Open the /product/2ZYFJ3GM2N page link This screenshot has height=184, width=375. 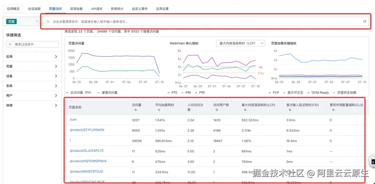(87, 130)
